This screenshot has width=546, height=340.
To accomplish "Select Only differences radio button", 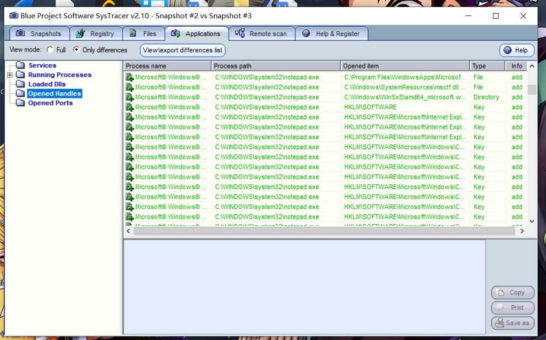I will [x=76, y=50].
